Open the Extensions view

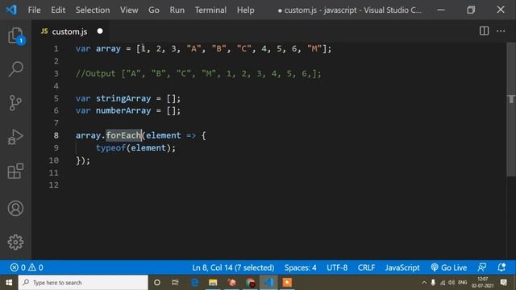pos(15,171)
